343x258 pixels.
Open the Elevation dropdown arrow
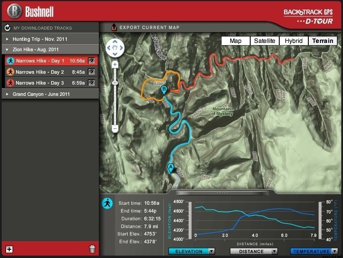pyautogui.click(x=212, y=251)
